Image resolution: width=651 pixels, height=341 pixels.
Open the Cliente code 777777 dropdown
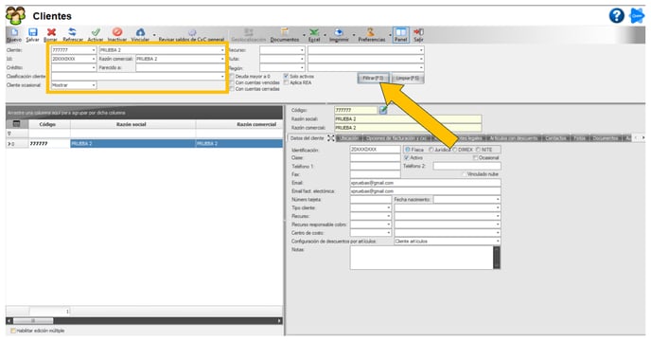(94, 50)
